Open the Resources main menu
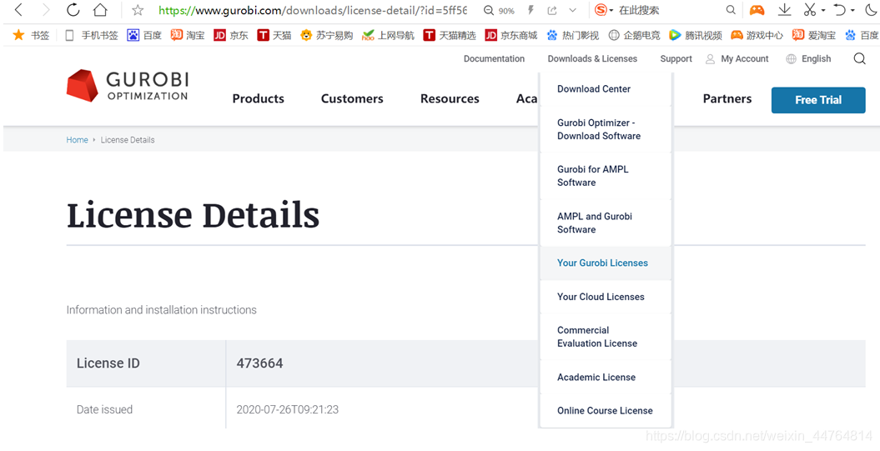The height and width of the screenshot is (451, 880). [450, 98]
